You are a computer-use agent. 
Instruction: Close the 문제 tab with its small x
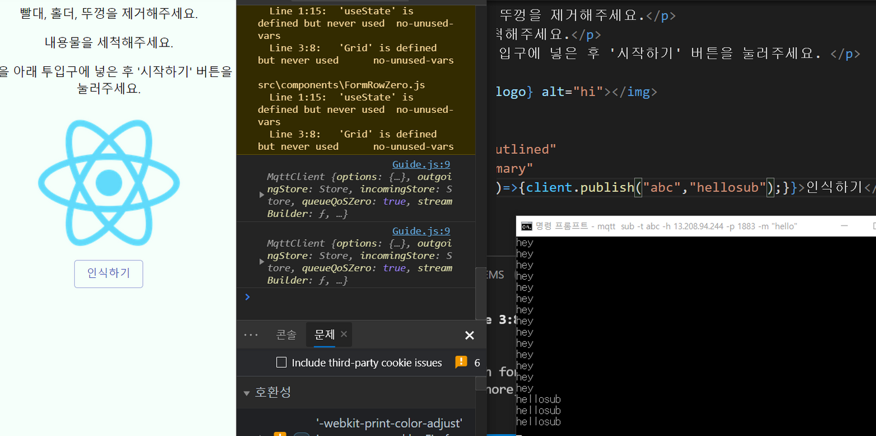point(344,334)
